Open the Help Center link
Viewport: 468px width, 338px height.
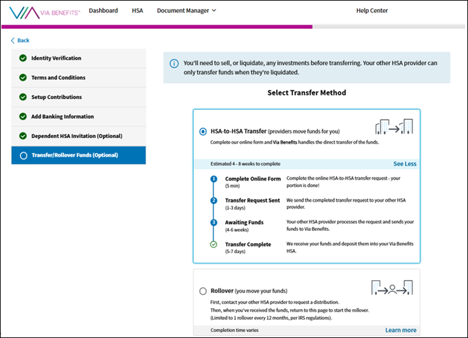pos(372,10)
